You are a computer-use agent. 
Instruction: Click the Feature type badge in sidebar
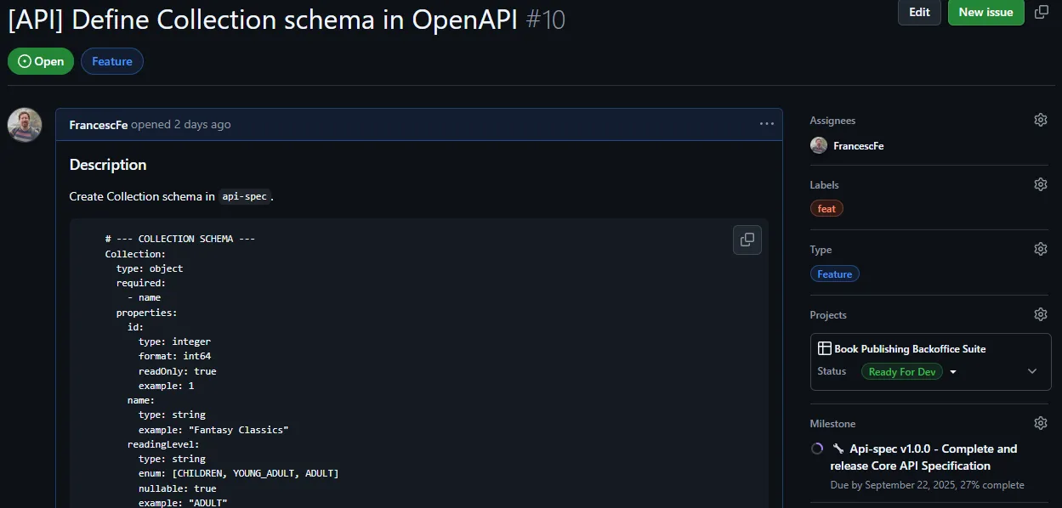835,274
